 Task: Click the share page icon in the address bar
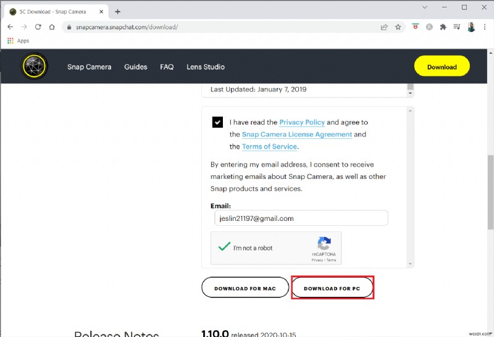(384, 27)
